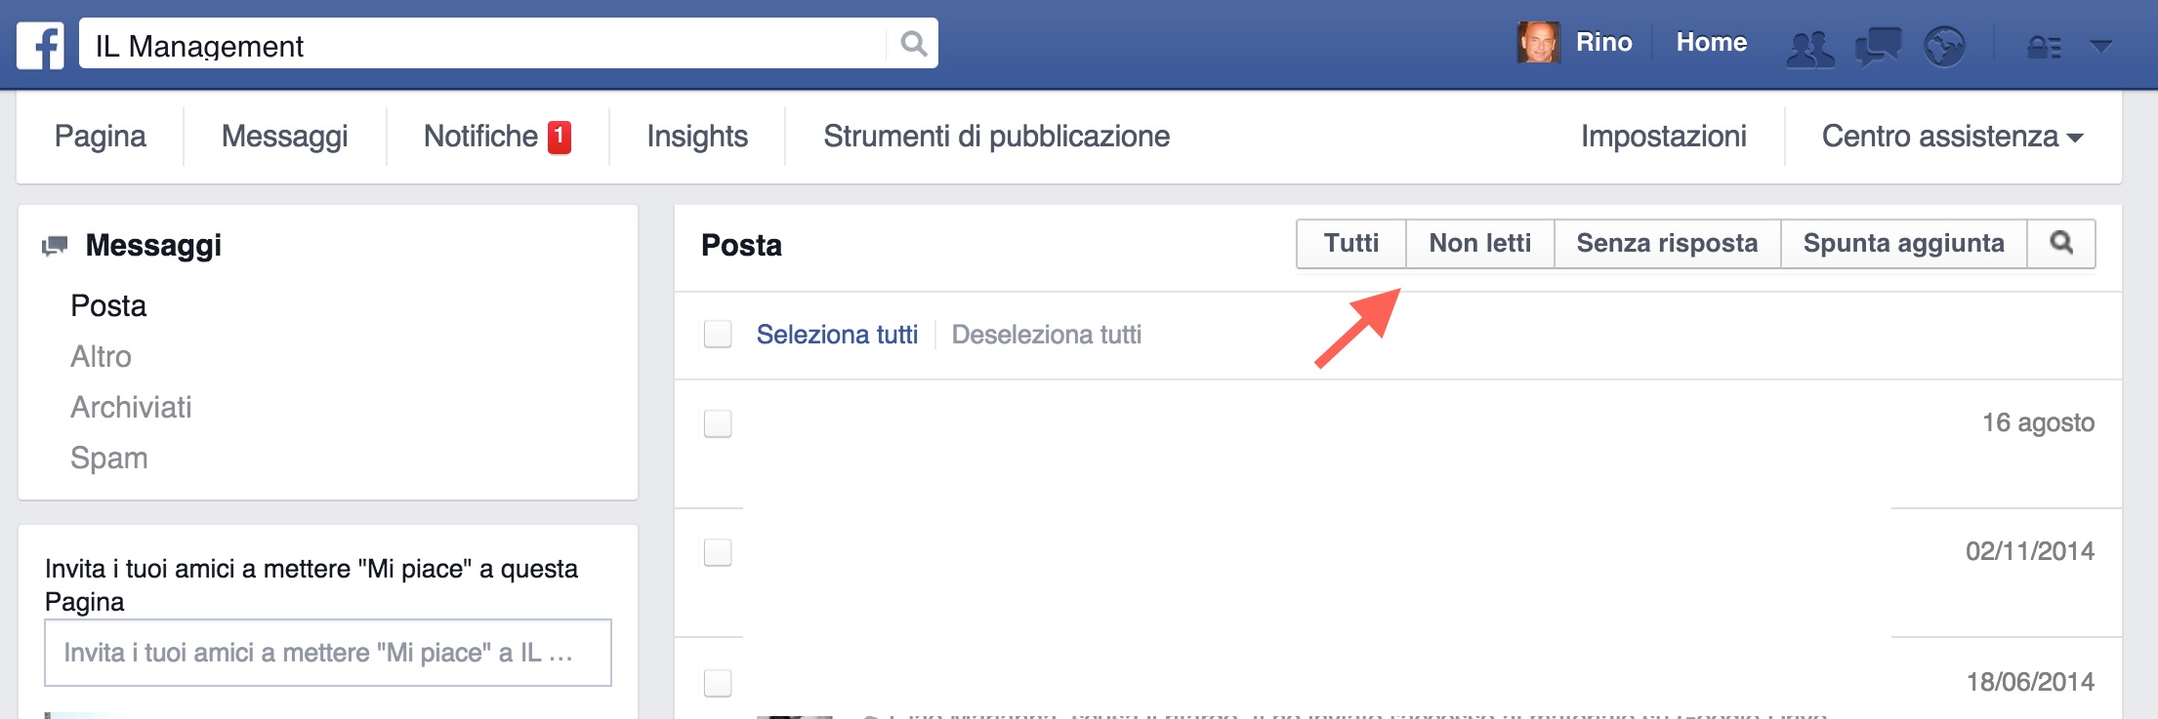Image resolution: width=2158 pixels, height=719 pixels.
Task: Click the invite friends input field
Action: [328, 653]
